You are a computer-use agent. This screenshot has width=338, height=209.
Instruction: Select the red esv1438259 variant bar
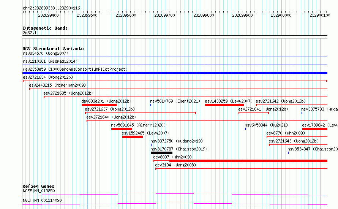(x=224, y=105)
